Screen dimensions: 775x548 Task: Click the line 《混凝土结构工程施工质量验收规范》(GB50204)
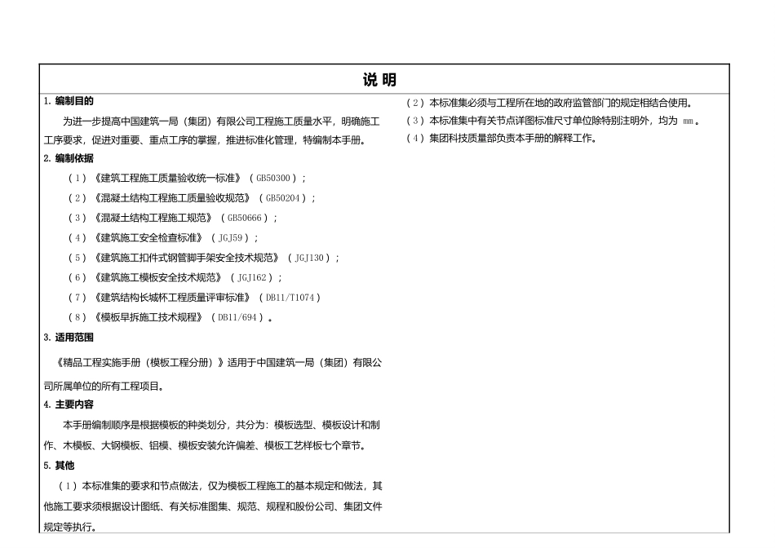tap(192, 198)
